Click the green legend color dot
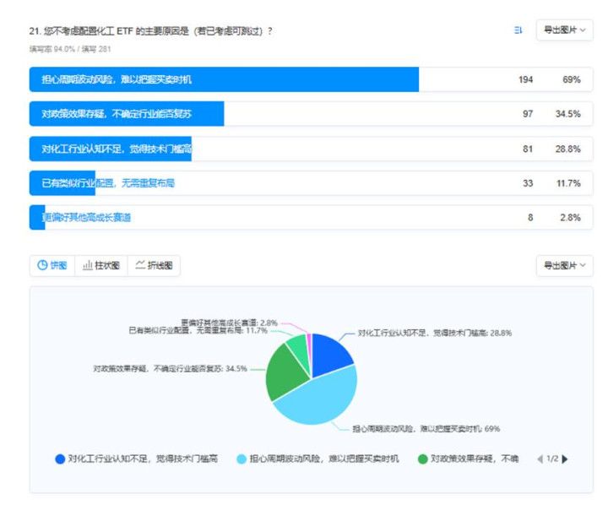 [x=423, y=459]
